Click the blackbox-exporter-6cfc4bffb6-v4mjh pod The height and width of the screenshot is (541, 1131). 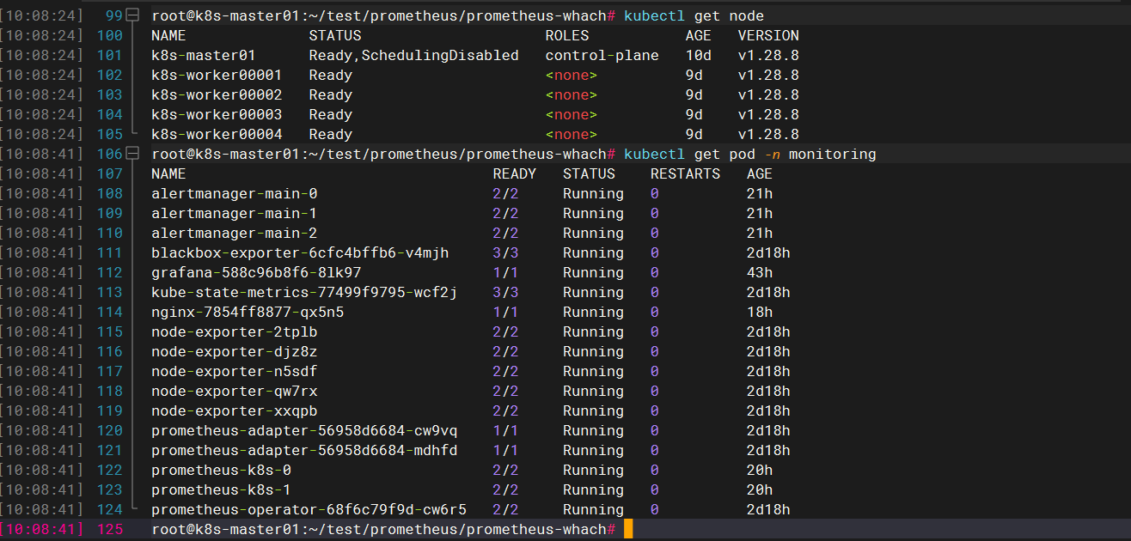click(300, 252)
